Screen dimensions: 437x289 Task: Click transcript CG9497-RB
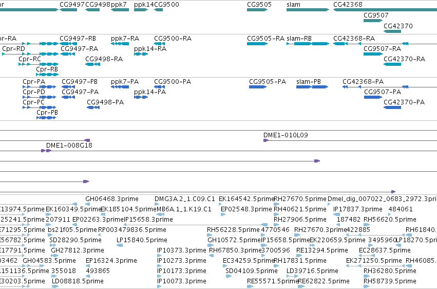[x=78, y=39]
